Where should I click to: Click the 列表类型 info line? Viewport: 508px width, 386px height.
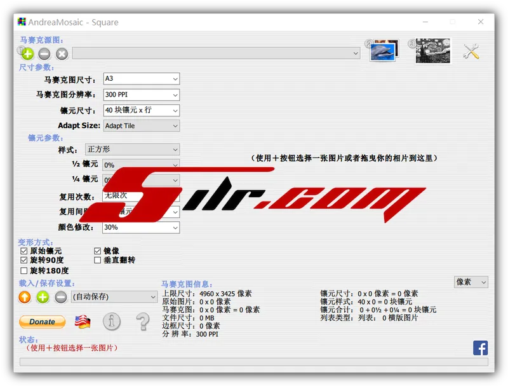(369, 318)
